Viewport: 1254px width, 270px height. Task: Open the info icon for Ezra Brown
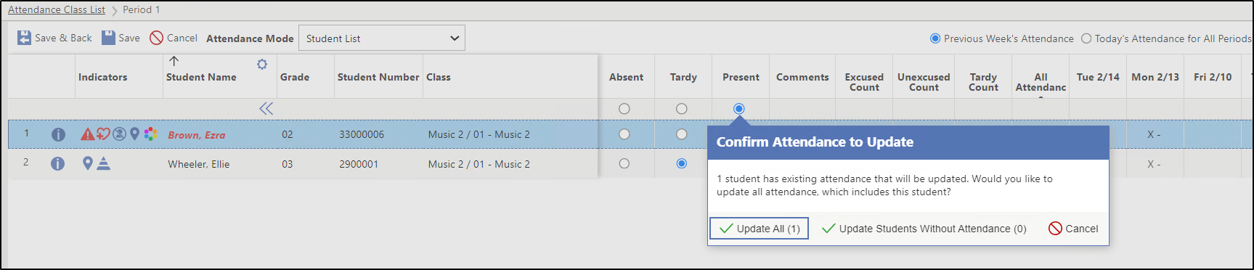coord(58,134)
